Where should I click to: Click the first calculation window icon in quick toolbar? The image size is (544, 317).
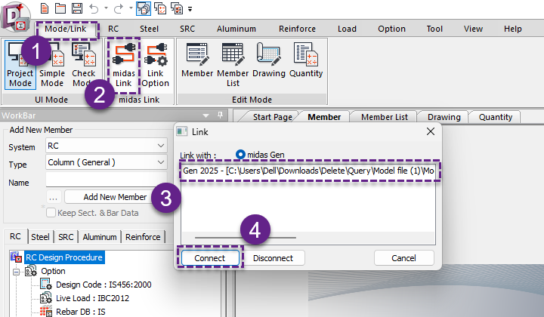(144, 8)
